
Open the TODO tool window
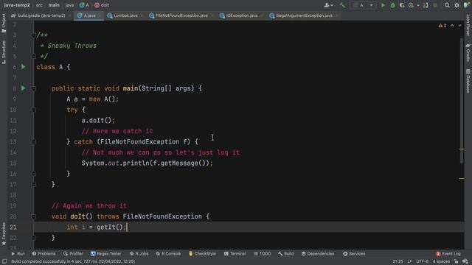pos(263,253)
